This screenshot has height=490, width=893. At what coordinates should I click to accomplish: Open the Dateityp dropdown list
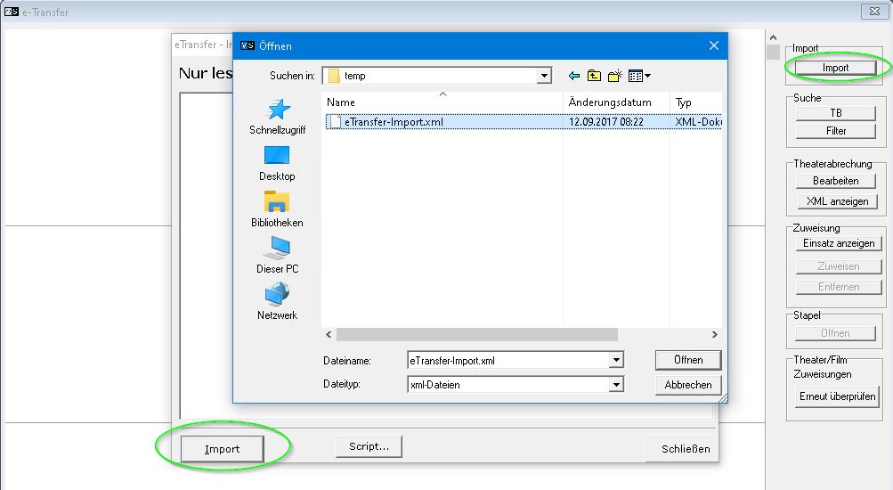tap(616, 385)
